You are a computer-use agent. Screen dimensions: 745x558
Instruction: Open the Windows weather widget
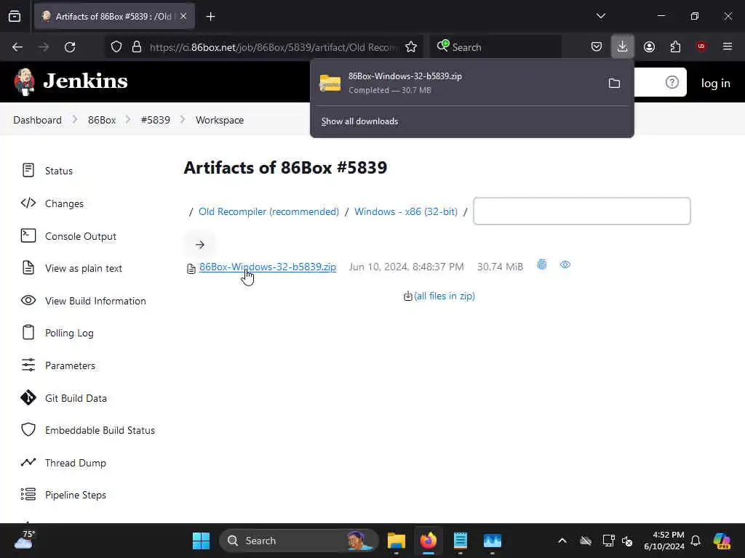pyautogui.click(x=24, y=541)
